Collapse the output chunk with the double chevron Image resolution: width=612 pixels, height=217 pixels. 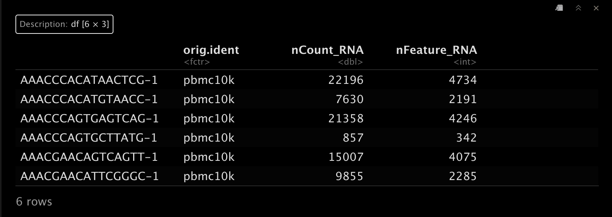tap(578, 8)
